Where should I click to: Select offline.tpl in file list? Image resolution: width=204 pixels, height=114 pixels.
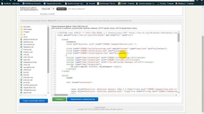(27, 70)
